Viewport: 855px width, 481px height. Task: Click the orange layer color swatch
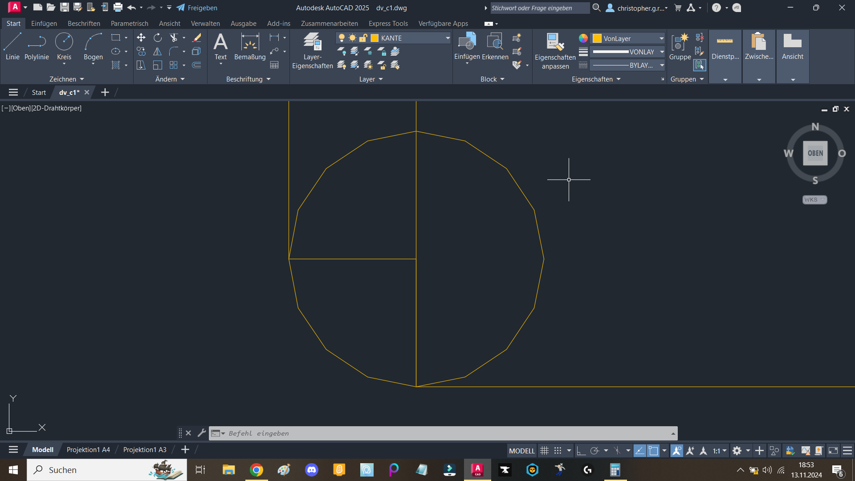[375, 38]
